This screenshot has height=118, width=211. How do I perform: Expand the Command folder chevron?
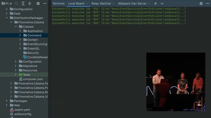point(20,35)
